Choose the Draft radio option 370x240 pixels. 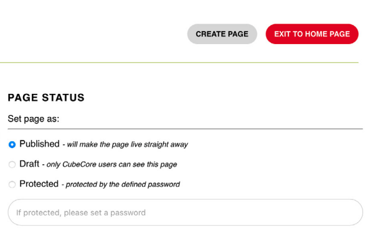click(x=12, y=164)
